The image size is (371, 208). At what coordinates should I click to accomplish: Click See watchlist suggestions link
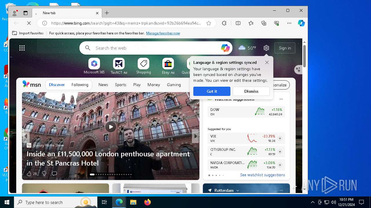(263, 175)
